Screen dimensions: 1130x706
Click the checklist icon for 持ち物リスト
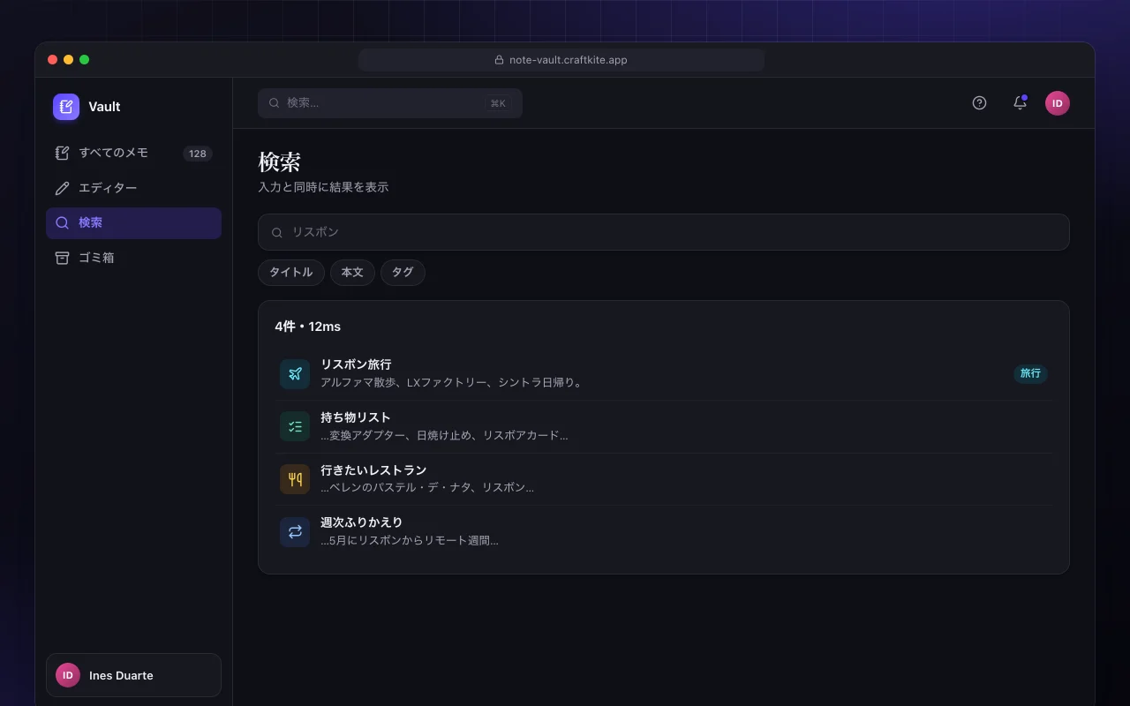click(295, 427)
